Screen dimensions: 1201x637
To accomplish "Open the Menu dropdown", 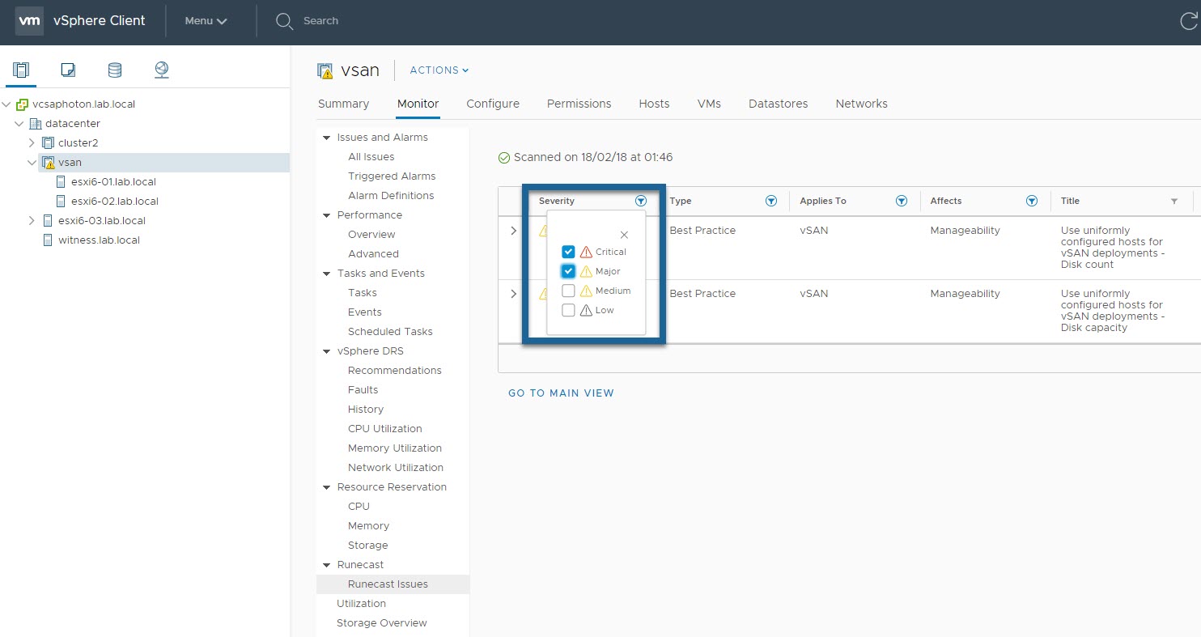I will click(206, 21).
